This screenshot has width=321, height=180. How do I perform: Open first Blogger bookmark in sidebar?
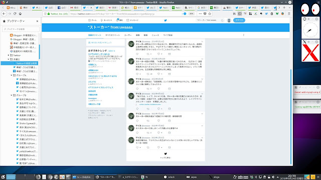[x=24, y=35]
